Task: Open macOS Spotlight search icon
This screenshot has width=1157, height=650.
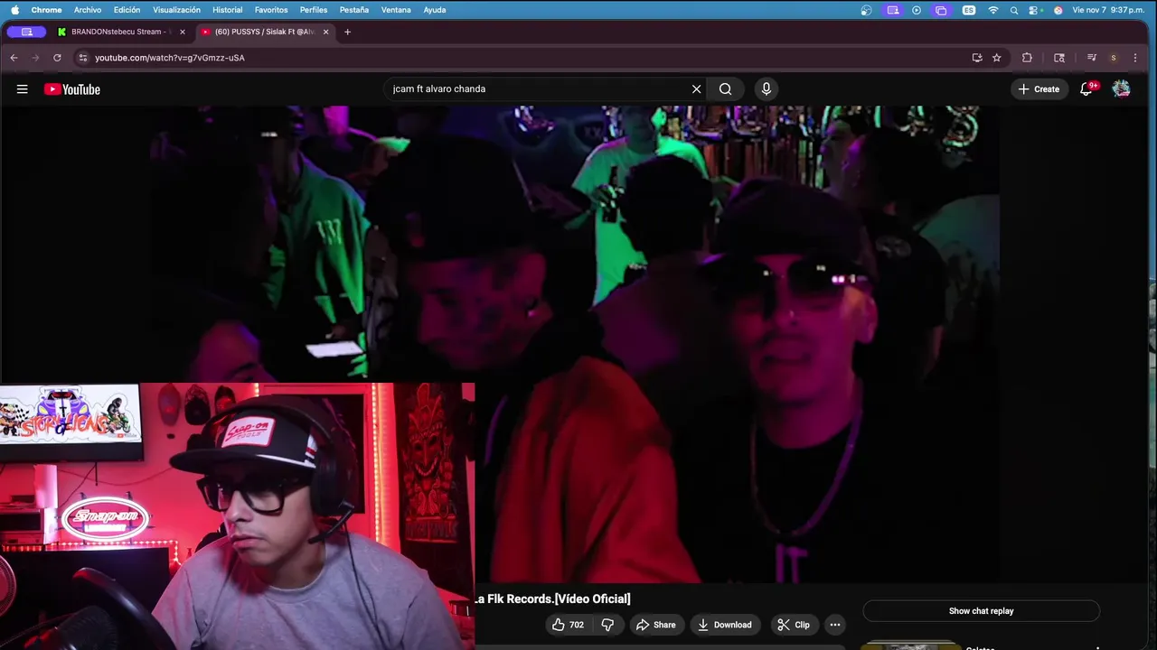Action: (1014, 10)
